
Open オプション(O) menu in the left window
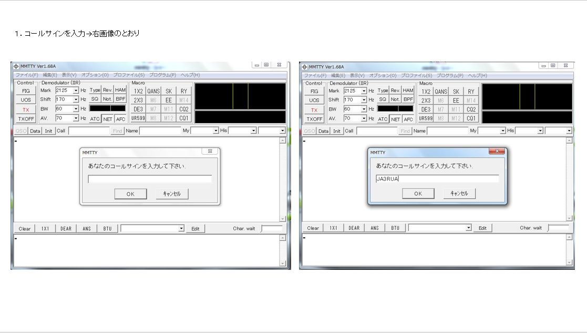[95, 75]
